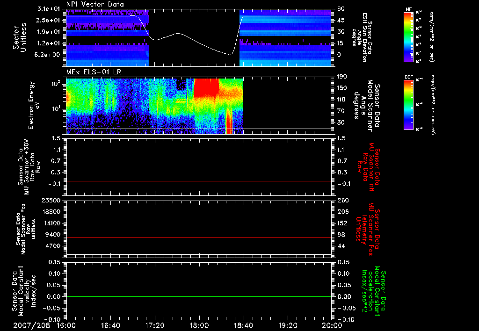Click the green constant velocity line
This screenshot has width=479, height=331.
click(x=199, y=296)
